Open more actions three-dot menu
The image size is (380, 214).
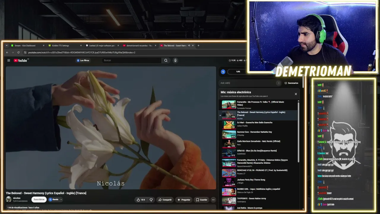[213, 200]
